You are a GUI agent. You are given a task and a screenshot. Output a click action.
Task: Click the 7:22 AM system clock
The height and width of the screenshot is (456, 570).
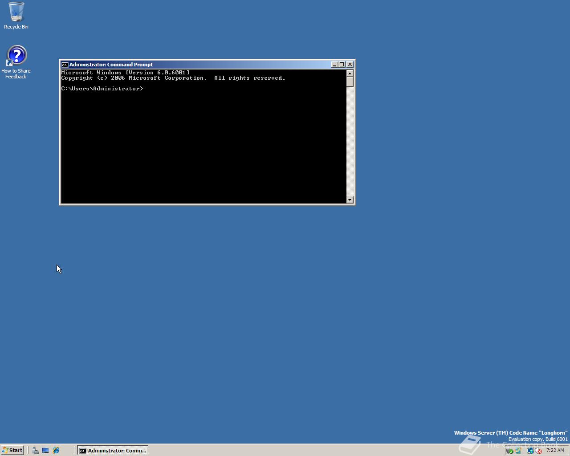coord(555,450)
